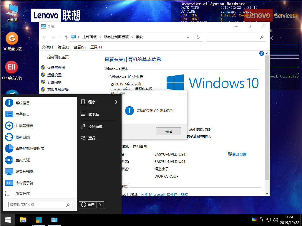Click the Windows Start button

[x=8, y=220]
